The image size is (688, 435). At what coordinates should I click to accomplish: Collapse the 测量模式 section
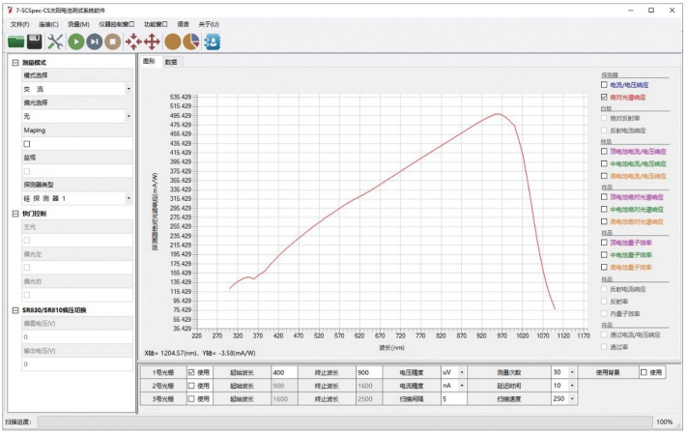14,63
